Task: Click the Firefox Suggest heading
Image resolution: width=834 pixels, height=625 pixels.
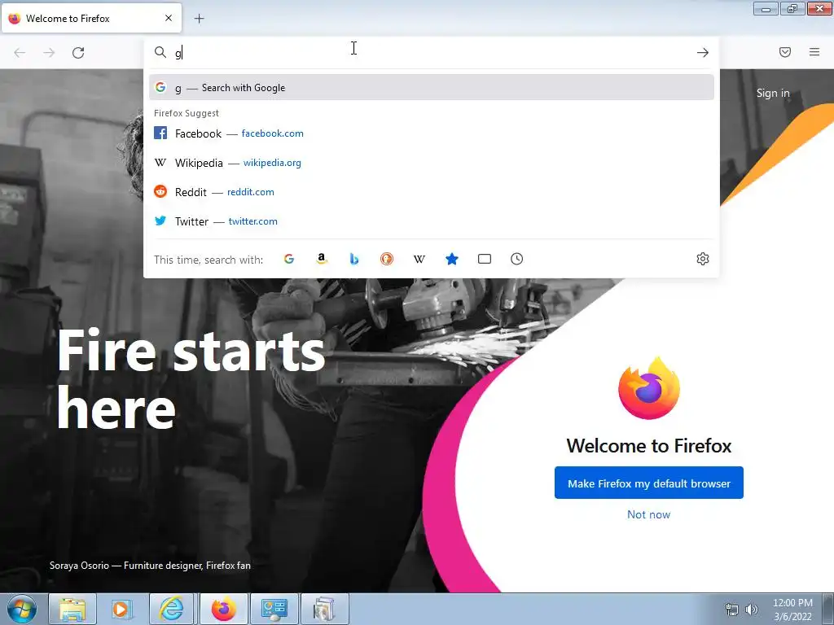Action: click(187, 113)
